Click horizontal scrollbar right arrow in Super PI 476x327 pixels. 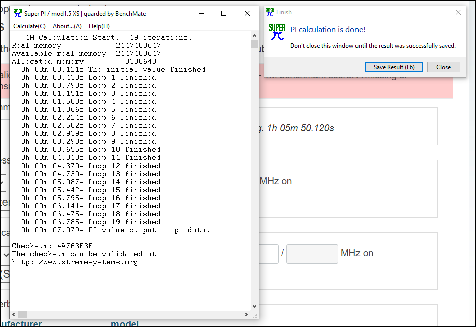coord(246,314)
